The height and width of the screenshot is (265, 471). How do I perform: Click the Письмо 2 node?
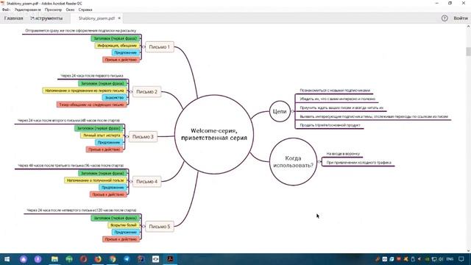[147, 91]
